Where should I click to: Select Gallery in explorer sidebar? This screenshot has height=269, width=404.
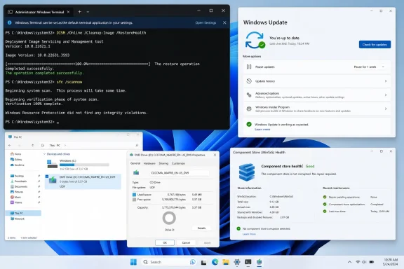point(16,159)
